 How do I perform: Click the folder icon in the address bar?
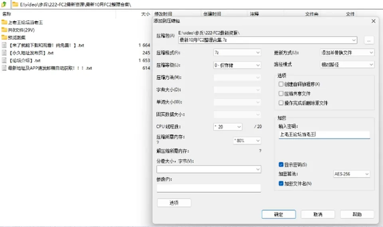16,4
